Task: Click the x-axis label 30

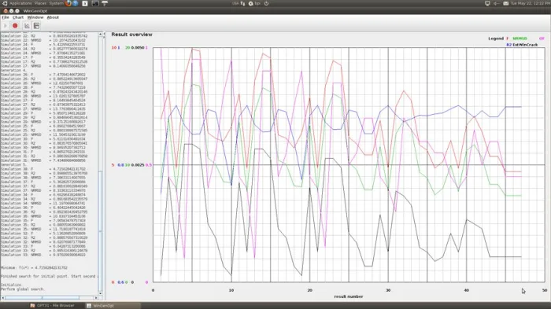Action: click(x=388, y=290)
